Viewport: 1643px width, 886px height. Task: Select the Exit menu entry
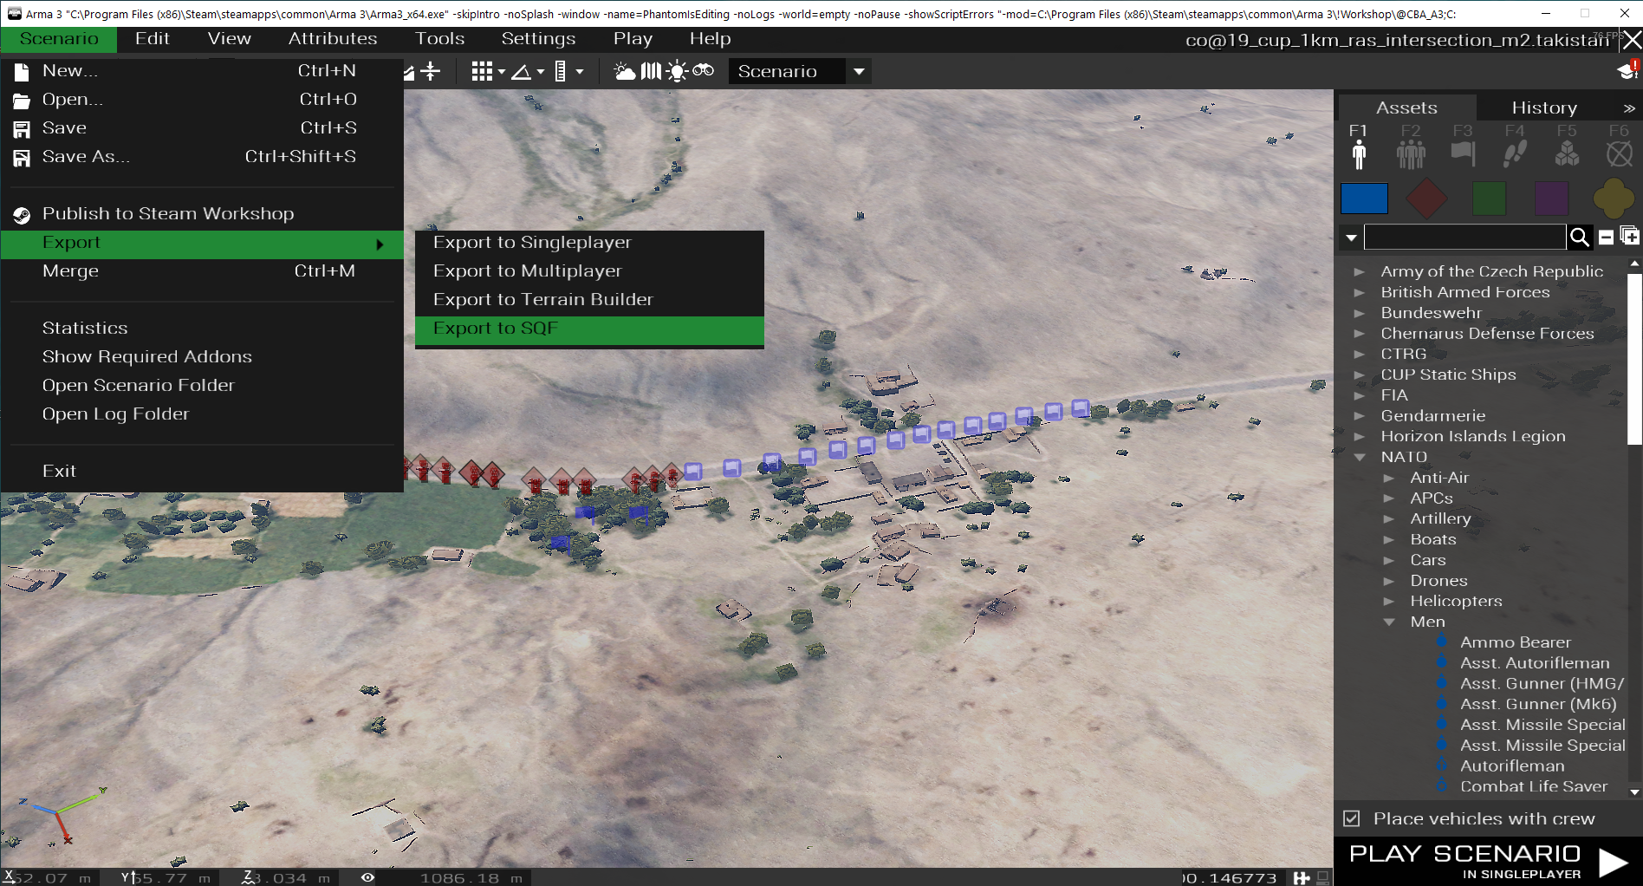coord(202,472)
